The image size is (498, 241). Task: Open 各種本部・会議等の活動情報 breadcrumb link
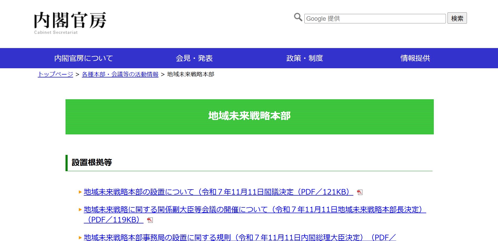tap(120, 74)
